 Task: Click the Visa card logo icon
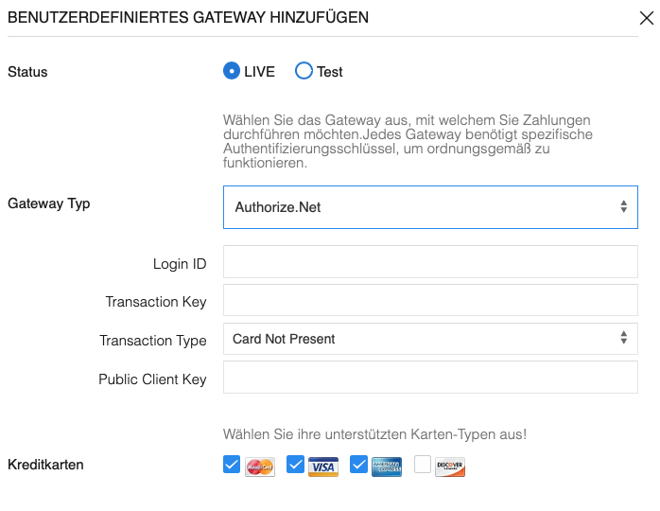323,467
